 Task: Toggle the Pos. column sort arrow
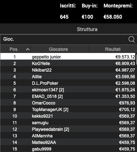[28, 49]
